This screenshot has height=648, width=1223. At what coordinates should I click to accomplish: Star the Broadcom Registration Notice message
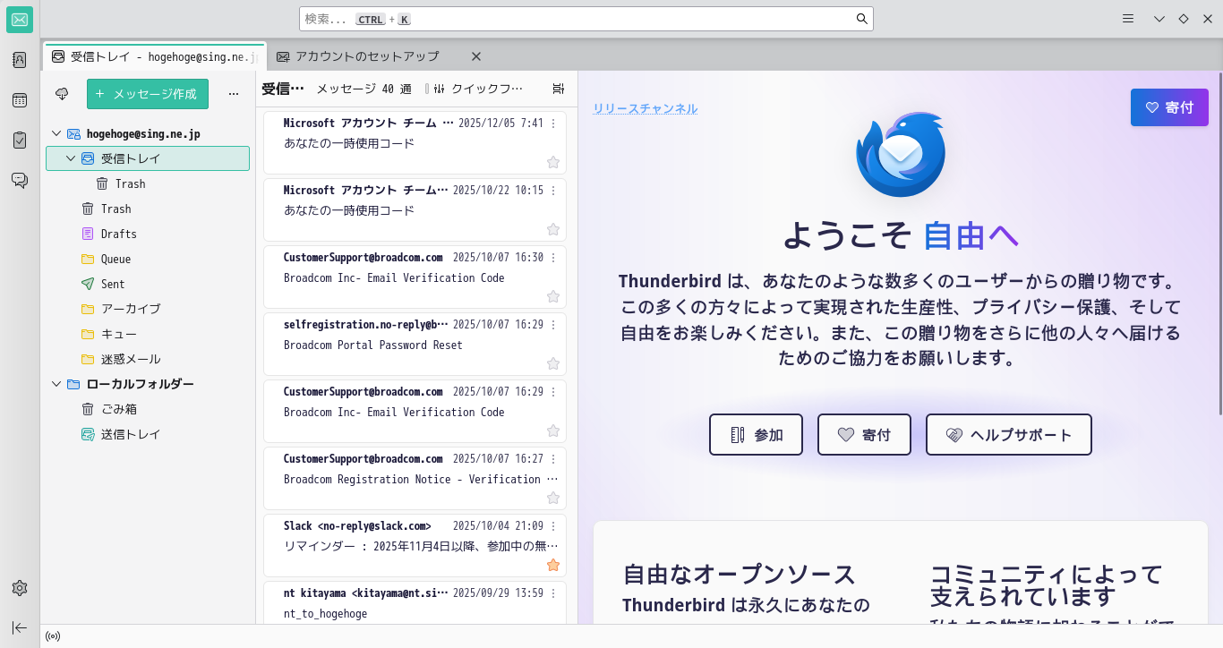pos(553,498)
